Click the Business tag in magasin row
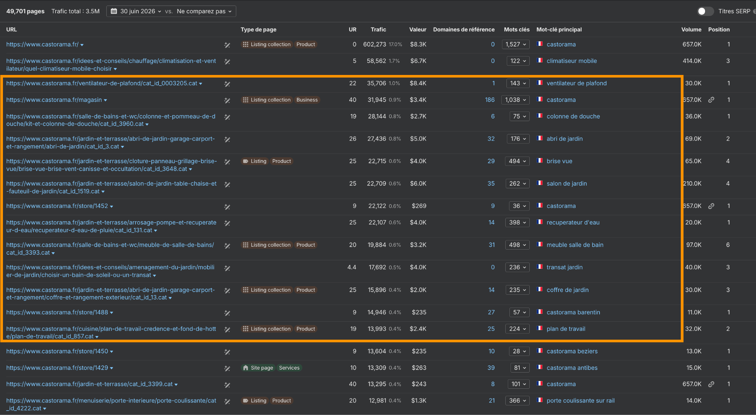The image size is (756, 415). pyautogui.click(x=307, y=100)
